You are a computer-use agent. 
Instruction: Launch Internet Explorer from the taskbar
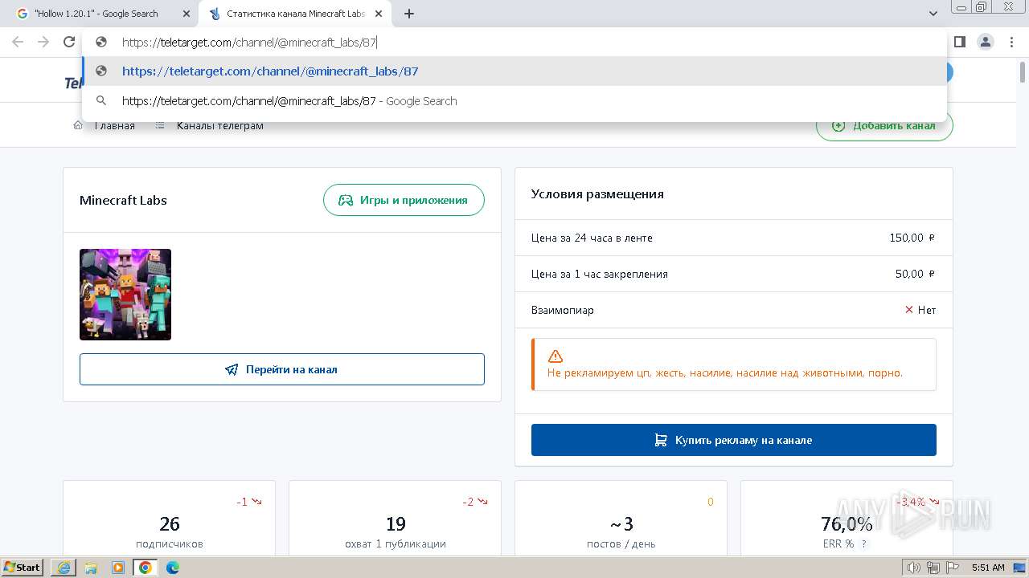click(63, 568)
